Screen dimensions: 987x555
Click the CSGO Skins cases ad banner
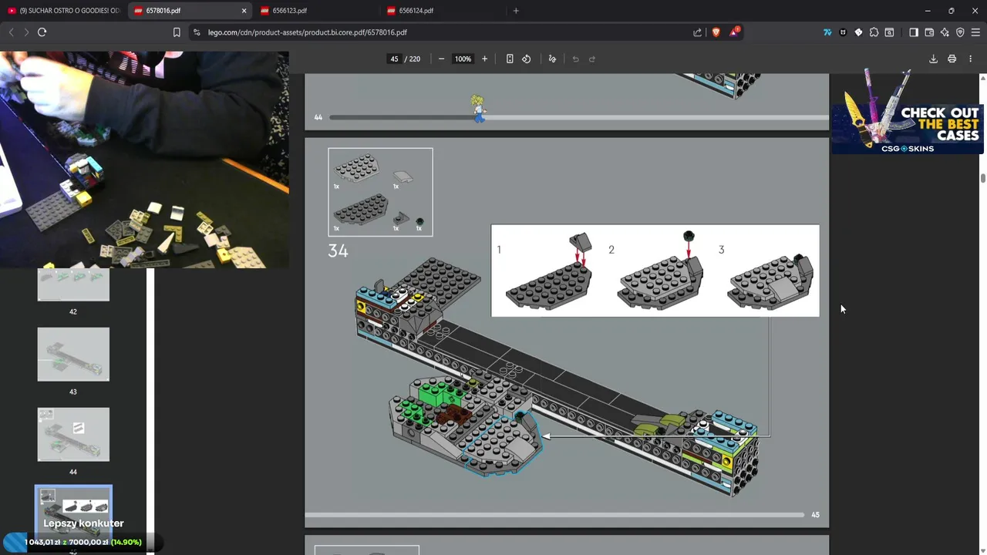pos(908,112)
